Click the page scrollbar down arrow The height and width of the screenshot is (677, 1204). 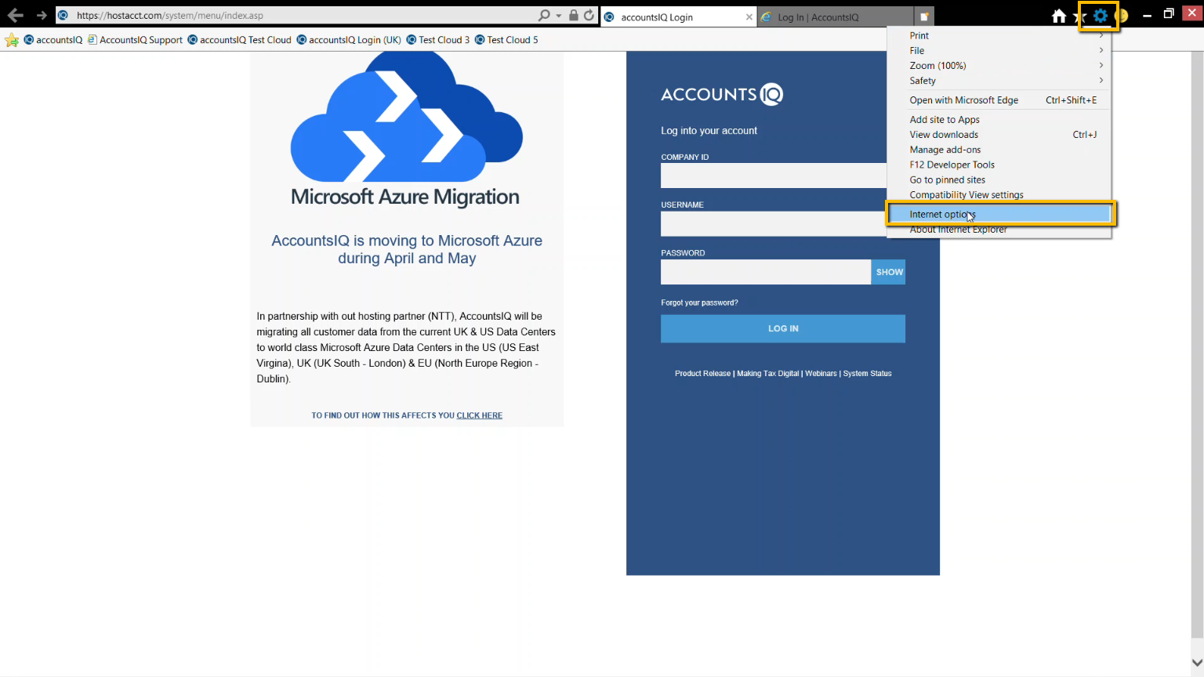click(1196, 663)
